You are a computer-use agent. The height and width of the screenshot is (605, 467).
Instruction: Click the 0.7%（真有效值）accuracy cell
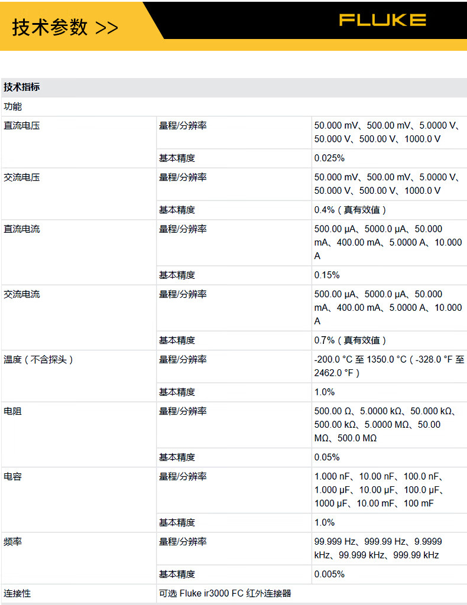350,340
